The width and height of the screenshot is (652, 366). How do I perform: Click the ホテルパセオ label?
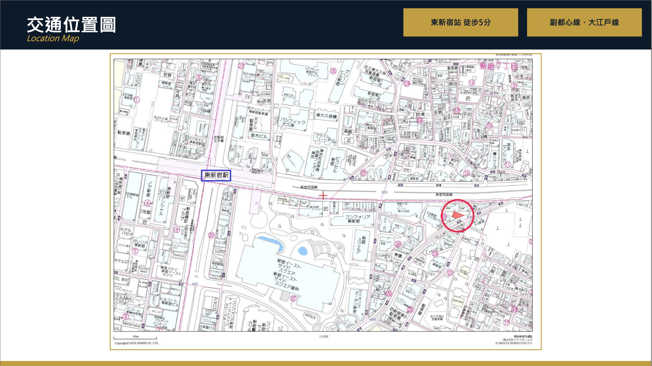[x=127, y=232]
